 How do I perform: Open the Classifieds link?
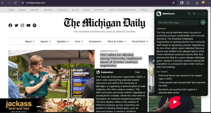(x=48, y=10)
